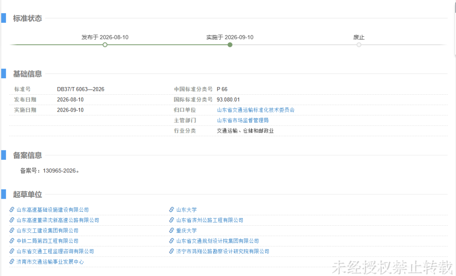The width and height of the screenshot is (456, 276).
Task: Click the standard number DB37/T 6063—2026
Action: coord(81,89)
